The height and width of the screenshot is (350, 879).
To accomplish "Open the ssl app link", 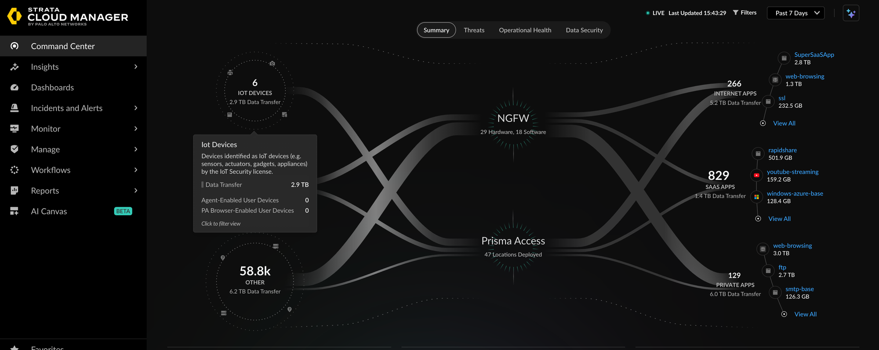I will point(782,98).
